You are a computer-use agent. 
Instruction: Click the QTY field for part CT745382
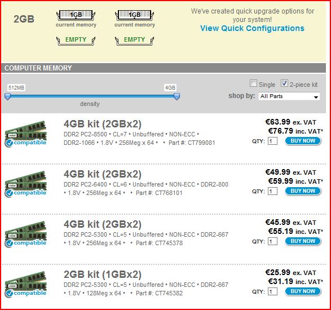click(x=272, y=291)
